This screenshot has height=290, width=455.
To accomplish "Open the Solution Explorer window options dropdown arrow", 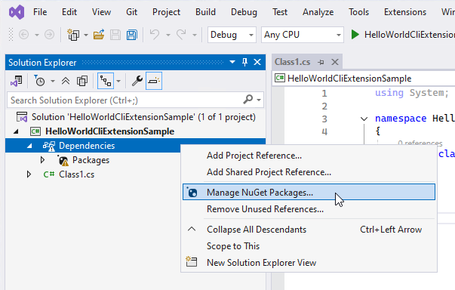I will tap(232, 62).
